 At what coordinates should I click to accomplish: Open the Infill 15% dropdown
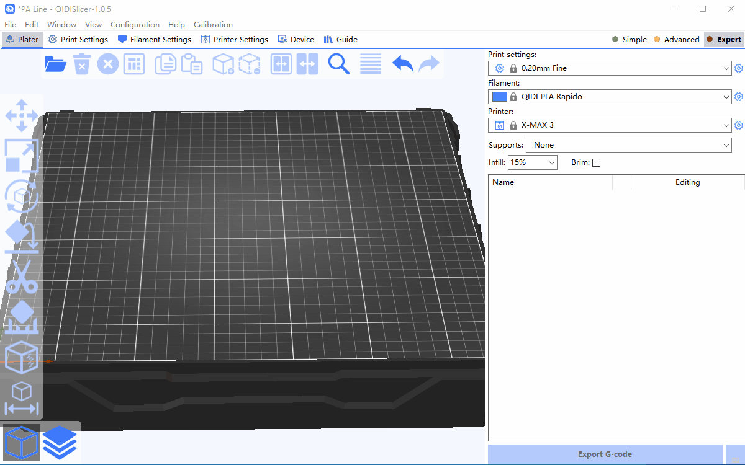532,162
